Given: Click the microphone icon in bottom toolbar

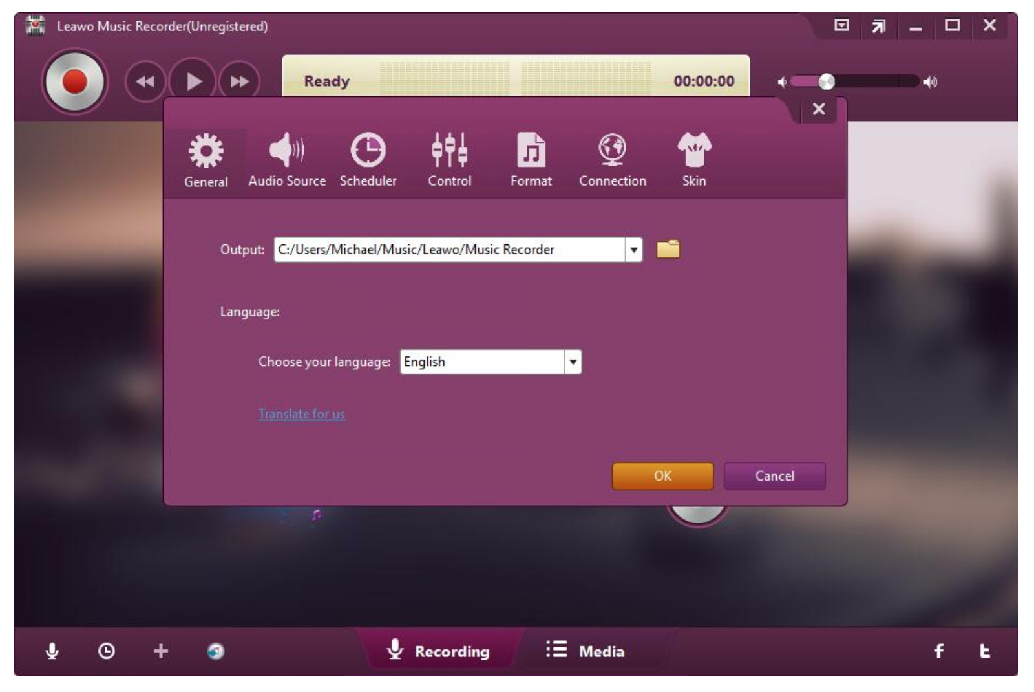Looking at the screenshot, I should pyautogui.click(x=52, y=651).
